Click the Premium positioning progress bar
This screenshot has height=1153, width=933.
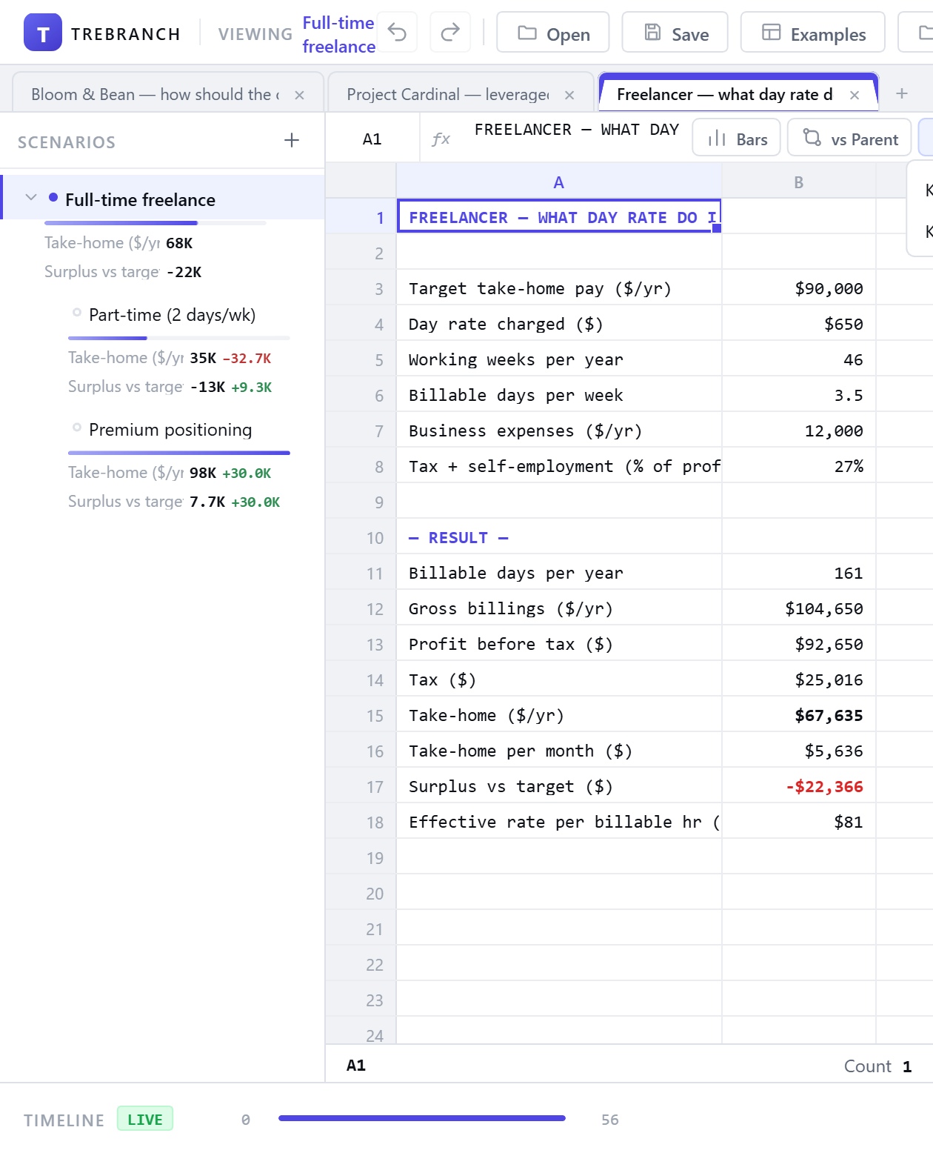click(x=179, y=452)
